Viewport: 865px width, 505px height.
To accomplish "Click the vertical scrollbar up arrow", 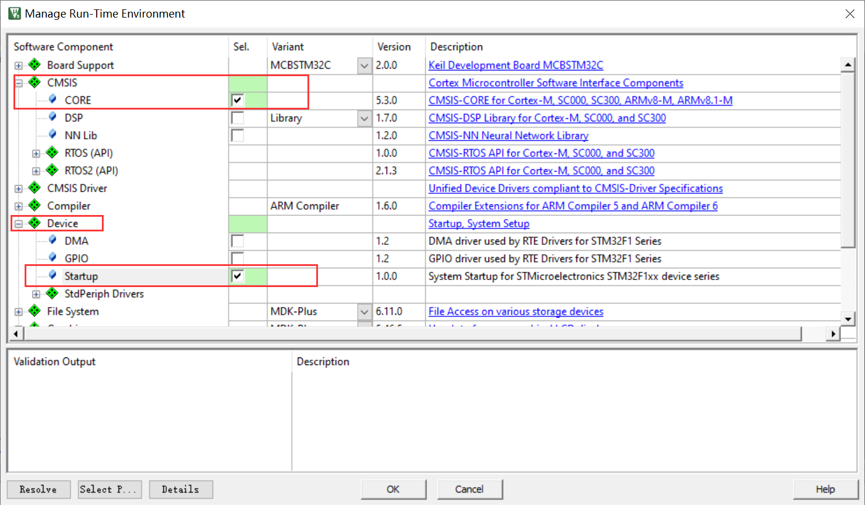I will point(848,64).
